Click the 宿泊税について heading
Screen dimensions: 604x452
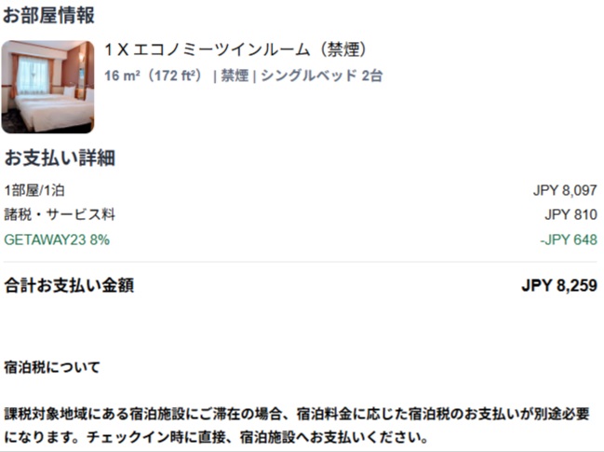(x=52, y=367)
